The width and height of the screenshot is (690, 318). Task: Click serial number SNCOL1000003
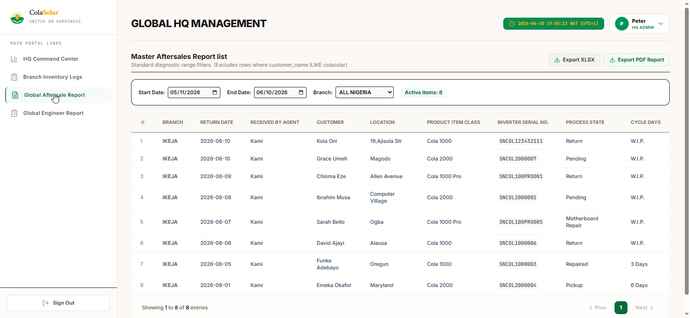518,264
